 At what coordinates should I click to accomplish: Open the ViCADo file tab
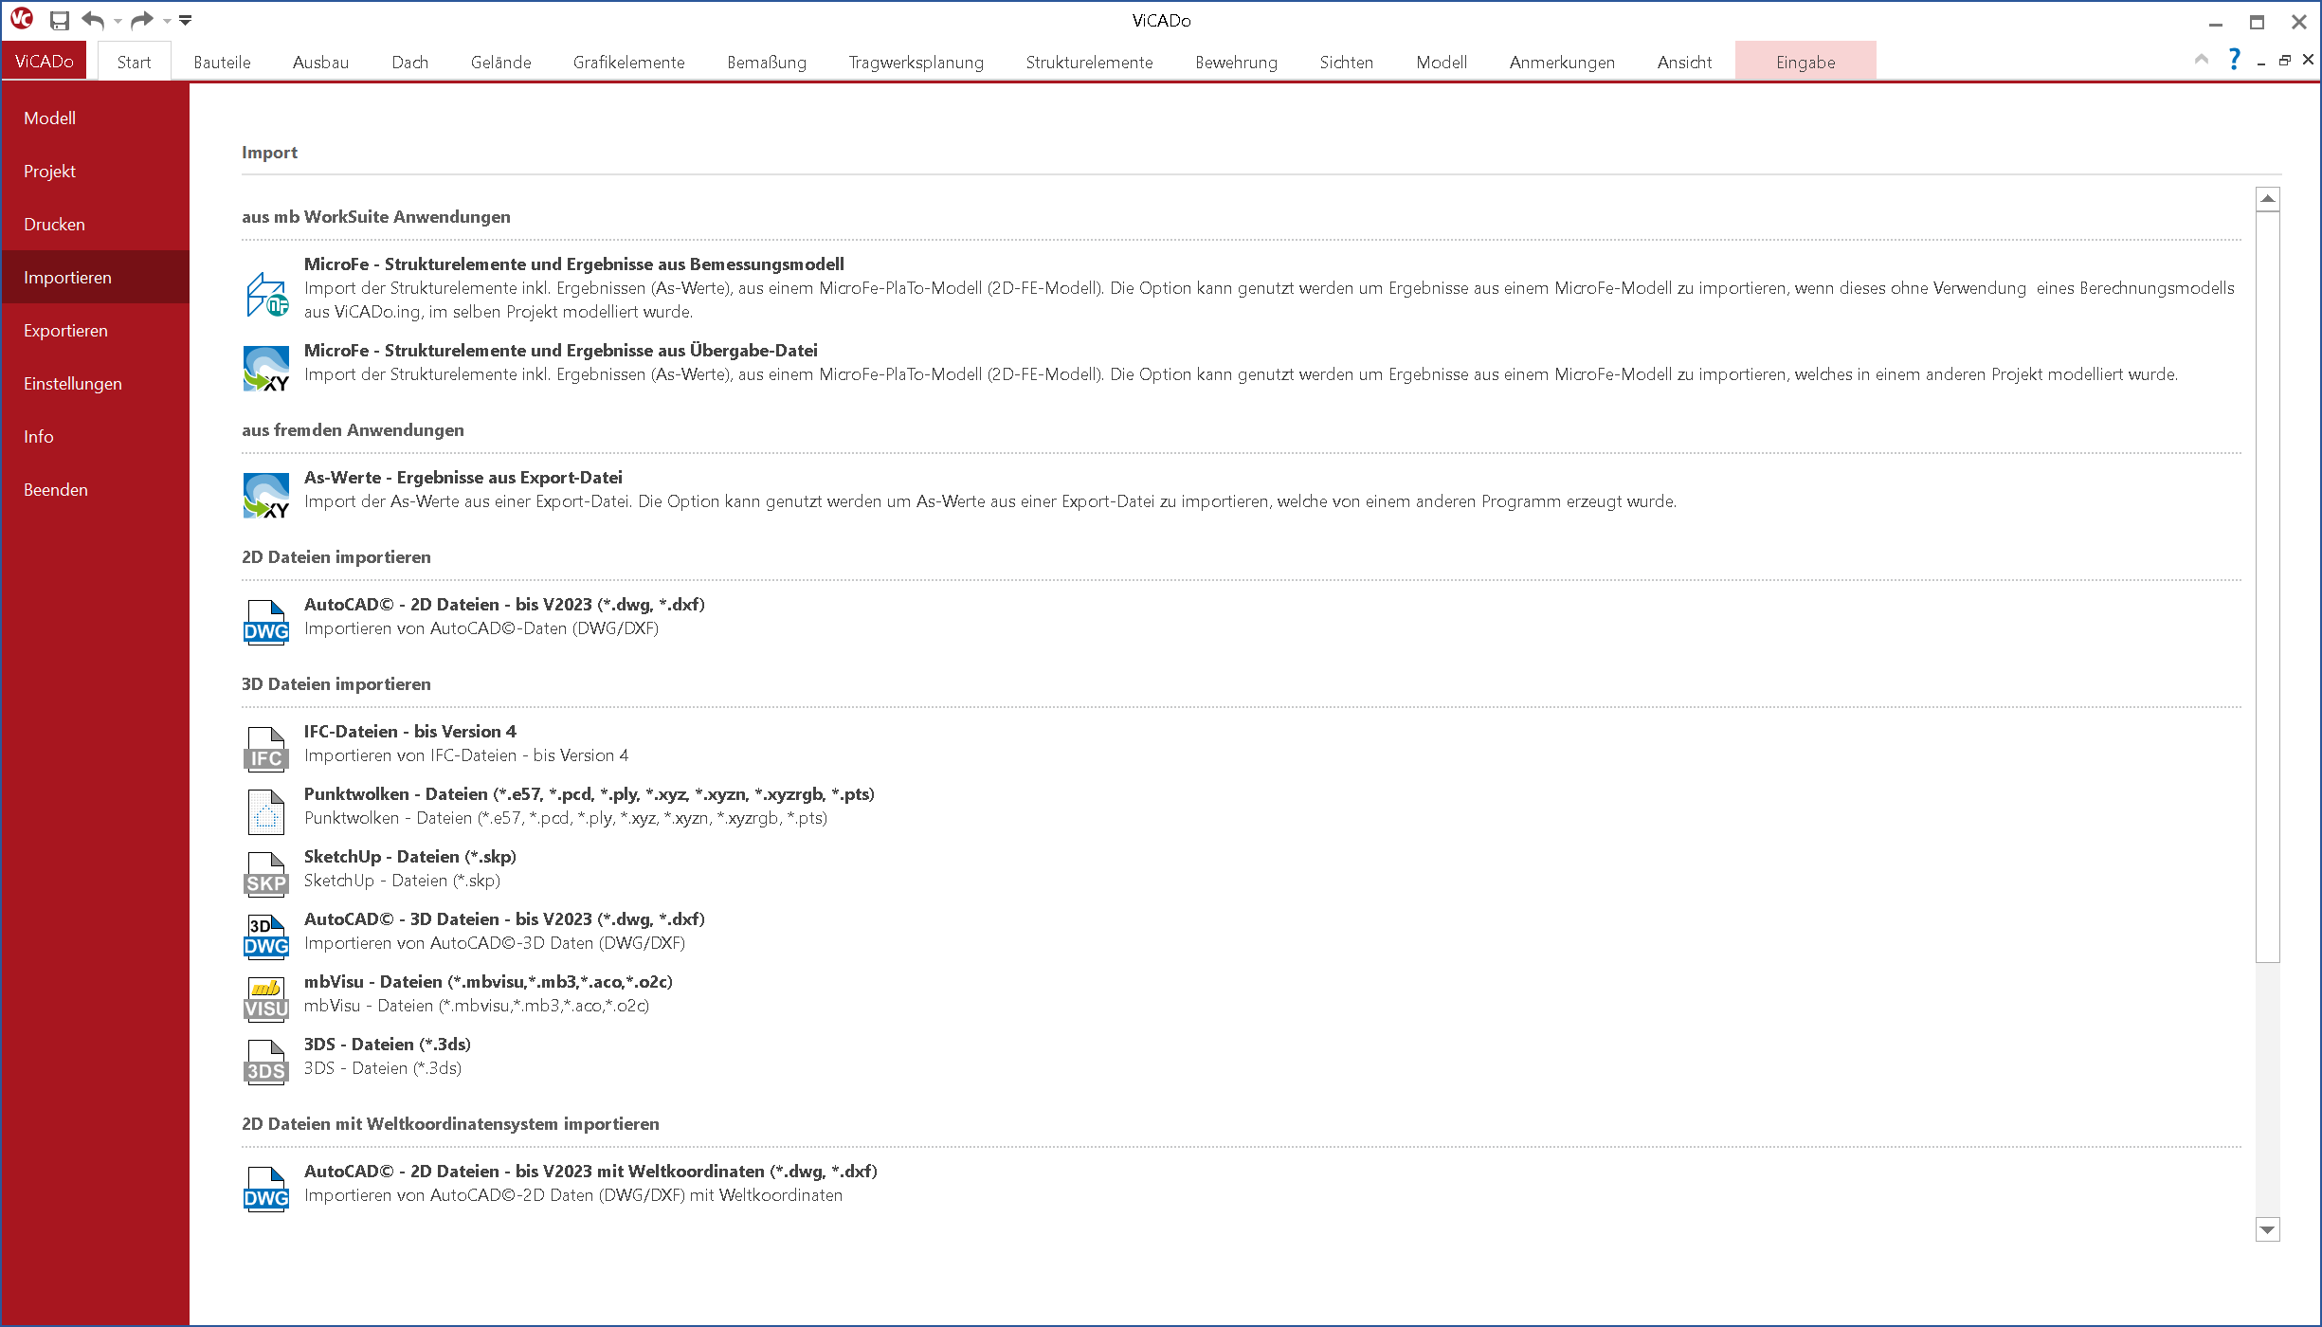[x=44, y=62]
